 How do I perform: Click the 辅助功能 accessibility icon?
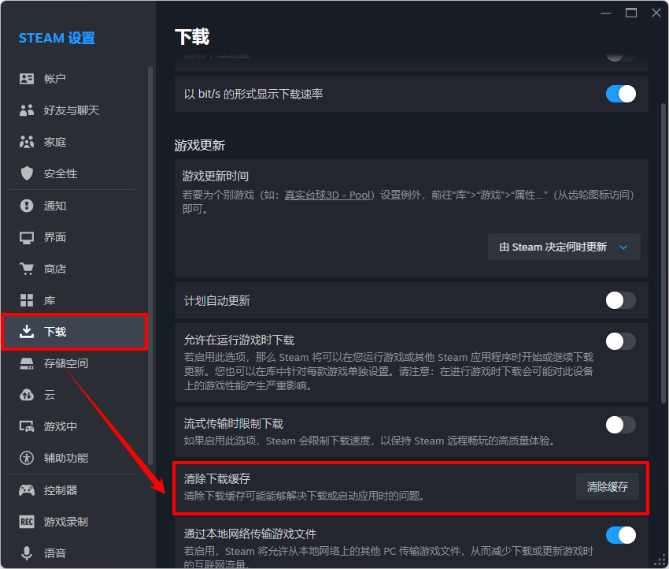[x=27, y=458]
